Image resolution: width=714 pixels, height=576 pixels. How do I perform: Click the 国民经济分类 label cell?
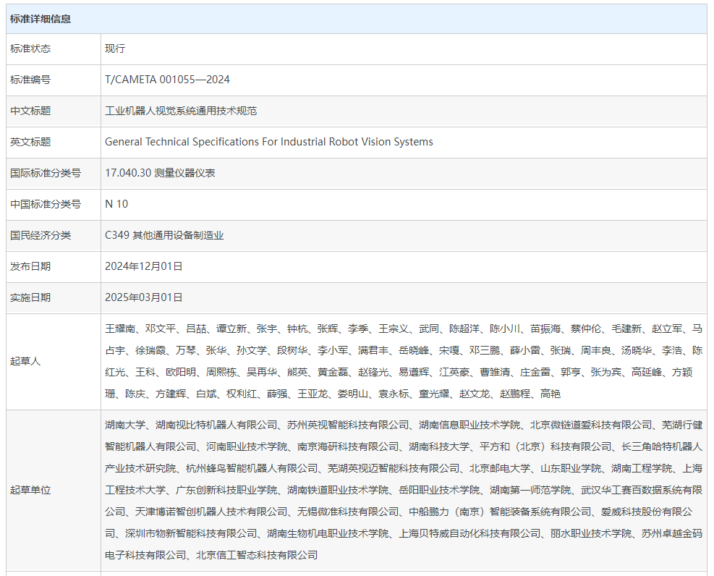coord(41,236)
